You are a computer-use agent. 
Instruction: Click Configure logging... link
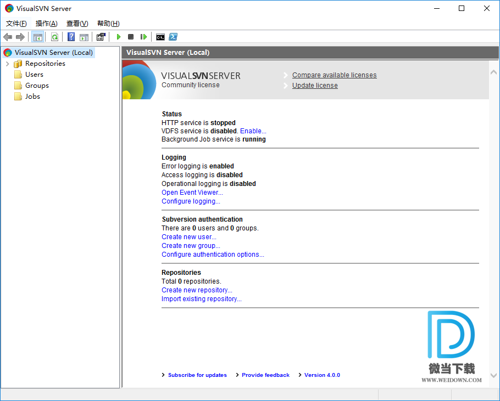pos(191,201)
